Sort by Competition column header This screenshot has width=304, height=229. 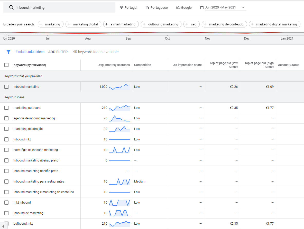click(x=143, y=65)
